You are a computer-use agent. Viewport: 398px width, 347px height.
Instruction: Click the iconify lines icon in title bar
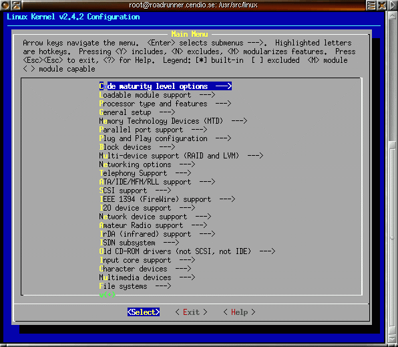(x=371, y=5)
